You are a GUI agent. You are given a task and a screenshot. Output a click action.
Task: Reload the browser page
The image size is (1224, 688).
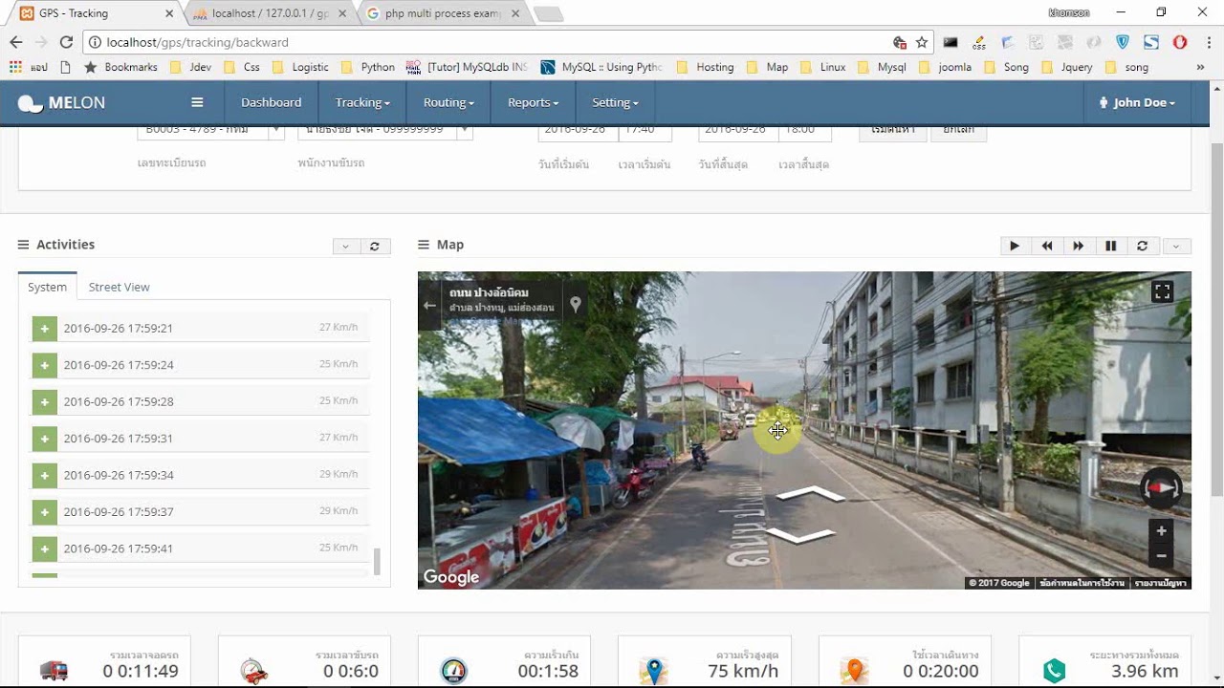(x=66, y=42)
